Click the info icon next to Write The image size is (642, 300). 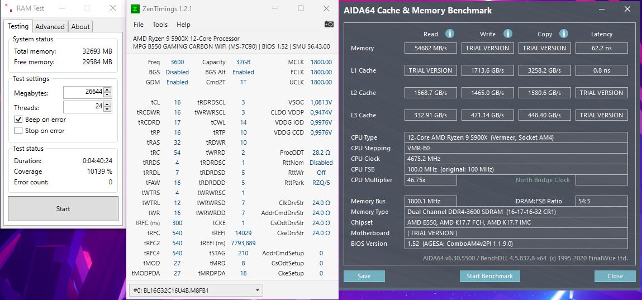click(508, 34)
